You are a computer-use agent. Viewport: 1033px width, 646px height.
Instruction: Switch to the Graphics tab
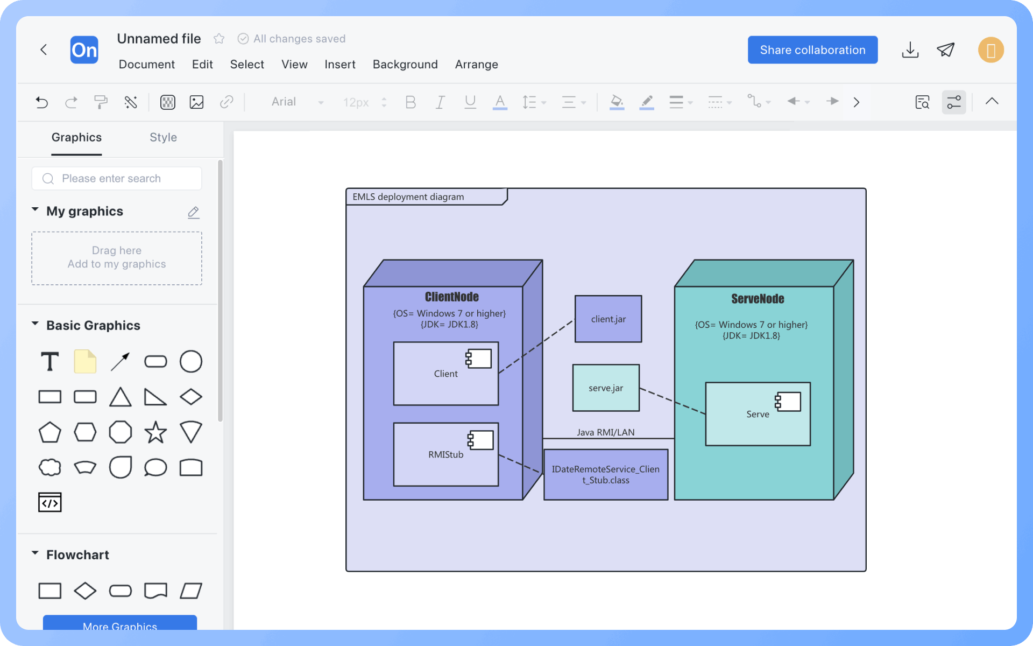(76, 138)
